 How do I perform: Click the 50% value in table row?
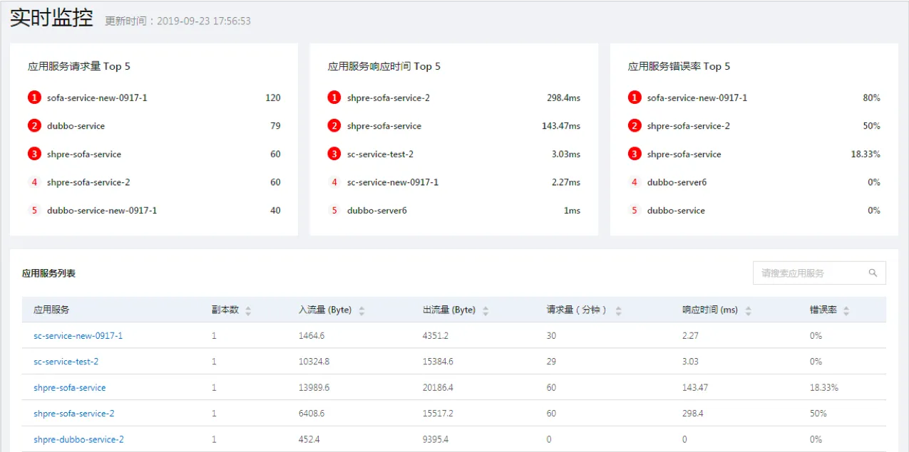click(x=818, y=414)
